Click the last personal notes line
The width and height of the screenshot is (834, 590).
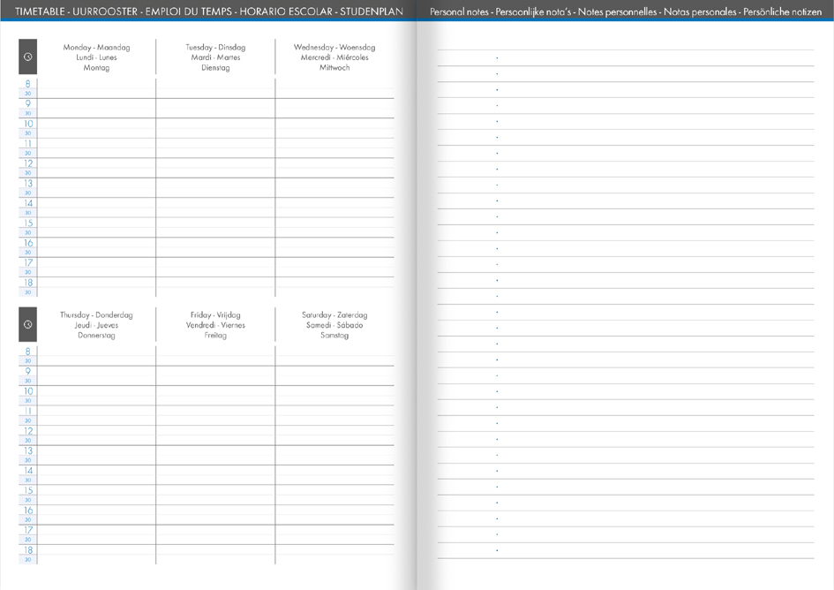[626, 550]
